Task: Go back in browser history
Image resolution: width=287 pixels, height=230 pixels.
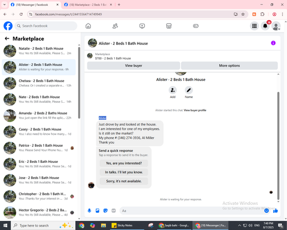Action: [x=5, y=14]
